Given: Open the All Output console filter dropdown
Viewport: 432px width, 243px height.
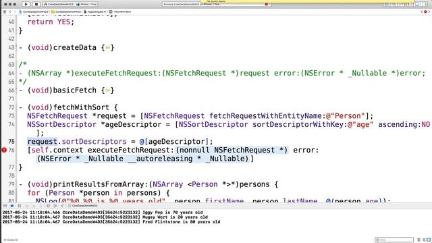Looking at the screenshot, I should coord(11,240).
